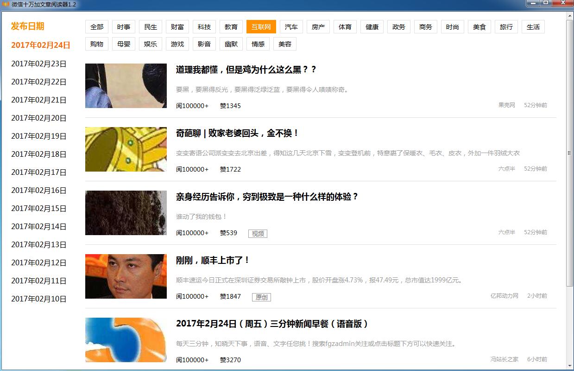Screen dimensions: 574x371
Task: Click 赞1847 on the 顺丰 article
Action: pos(230,296)
